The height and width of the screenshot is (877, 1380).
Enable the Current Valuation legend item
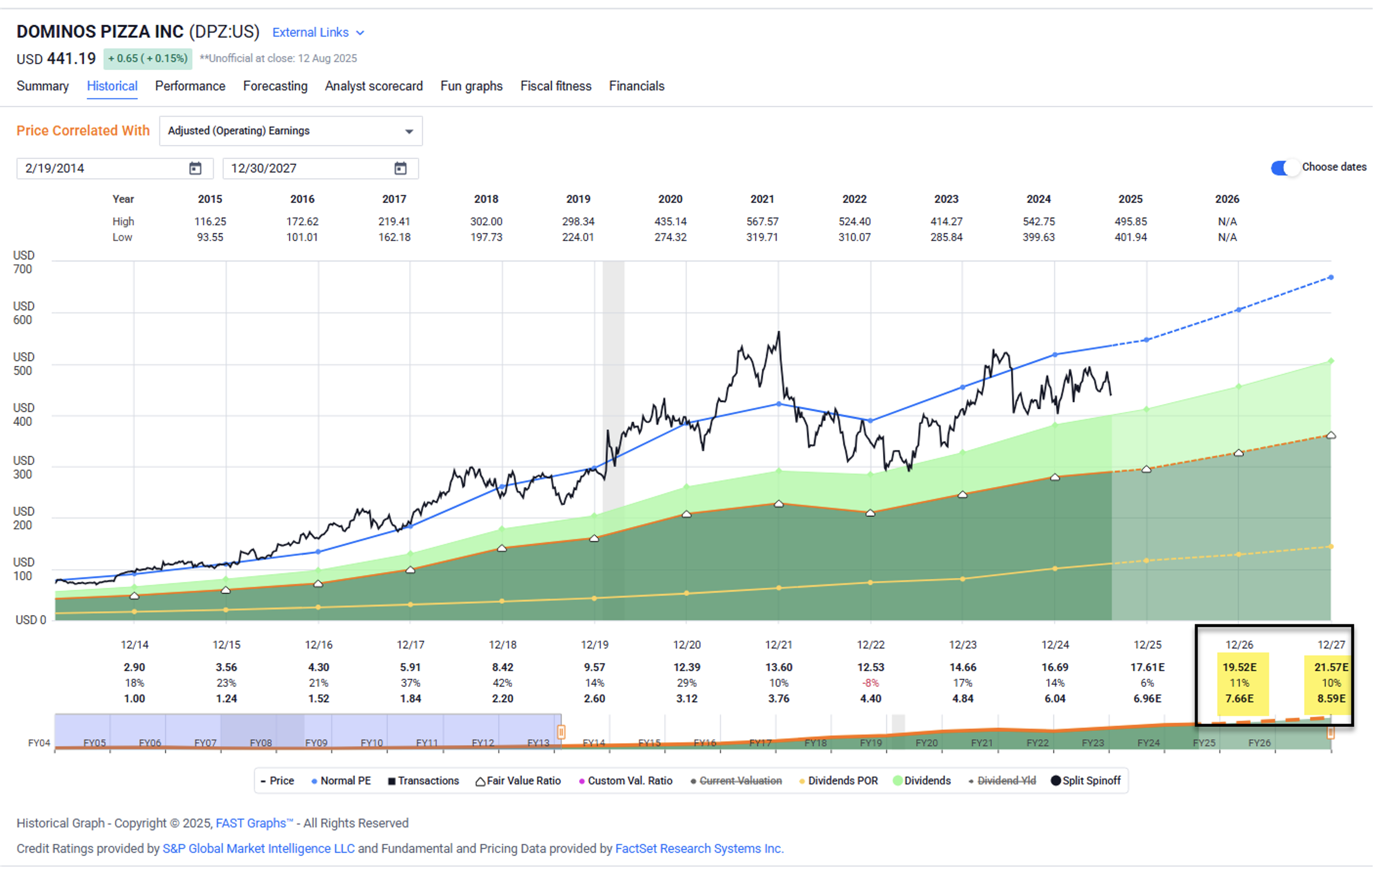click(x=736, y=781)
